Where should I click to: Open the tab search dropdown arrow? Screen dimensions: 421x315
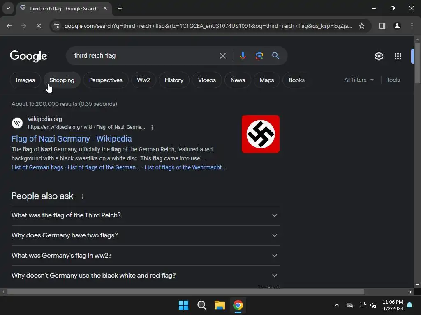(8, 8)
